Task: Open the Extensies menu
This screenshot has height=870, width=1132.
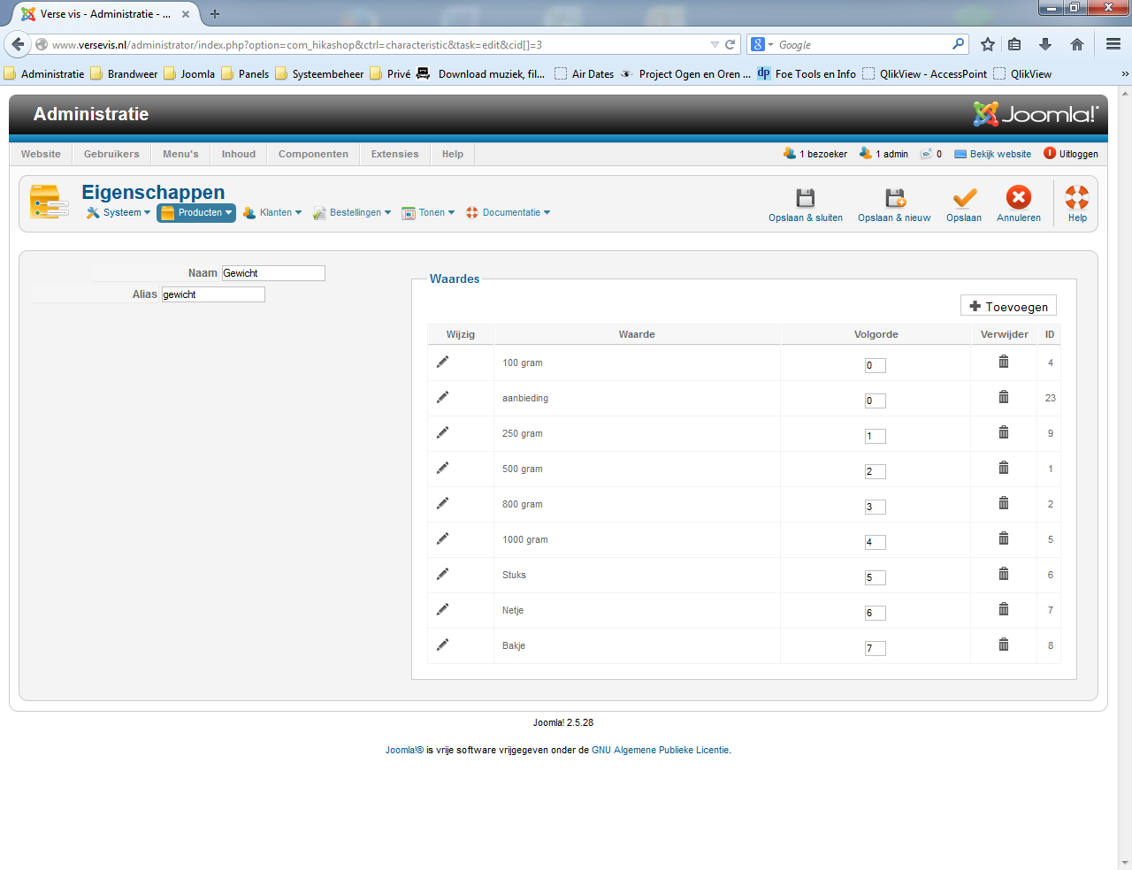Action: coord(394,154)
